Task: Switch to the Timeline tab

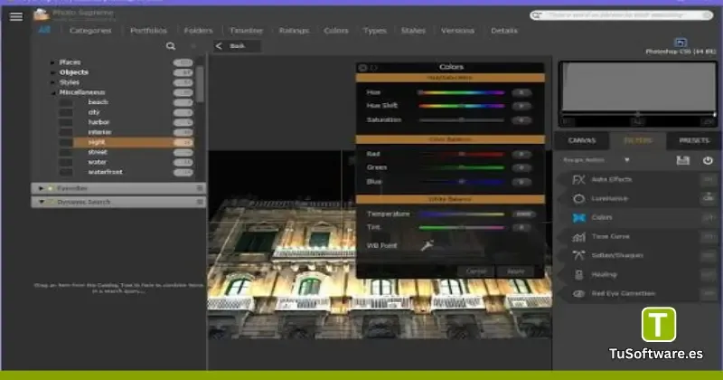Action: [x=246, y=31]
